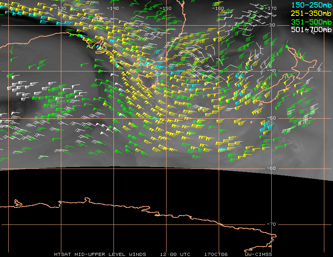Click the -140 longitude label
This screenshot has width=333, height=257.
pyautogui.click(x=113, y=8)
